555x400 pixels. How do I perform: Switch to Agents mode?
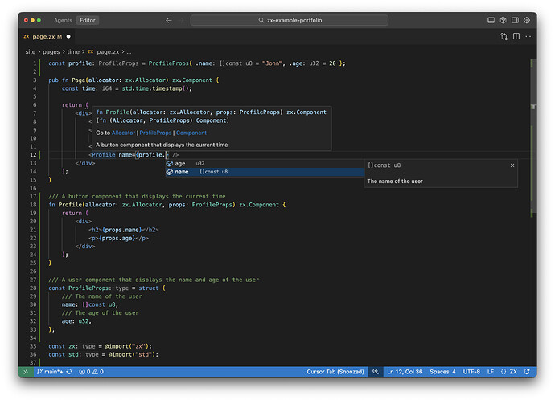pyautogui.click(x=62, y=20)
